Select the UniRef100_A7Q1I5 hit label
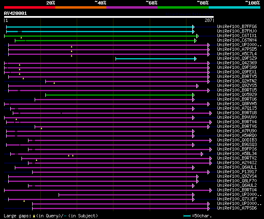This screenshot has width=264, height=219. pyautogui.click(x=237, y=108)
